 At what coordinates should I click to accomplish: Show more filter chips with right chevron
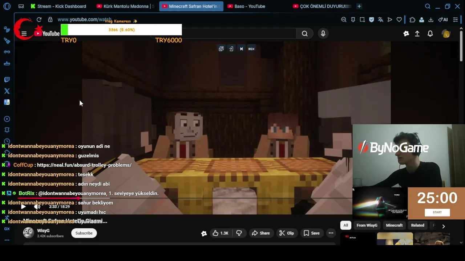point(443,226)
